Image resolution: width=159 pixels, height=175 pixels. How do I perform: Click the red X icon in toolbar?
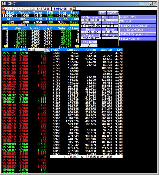tap(4, 8)
